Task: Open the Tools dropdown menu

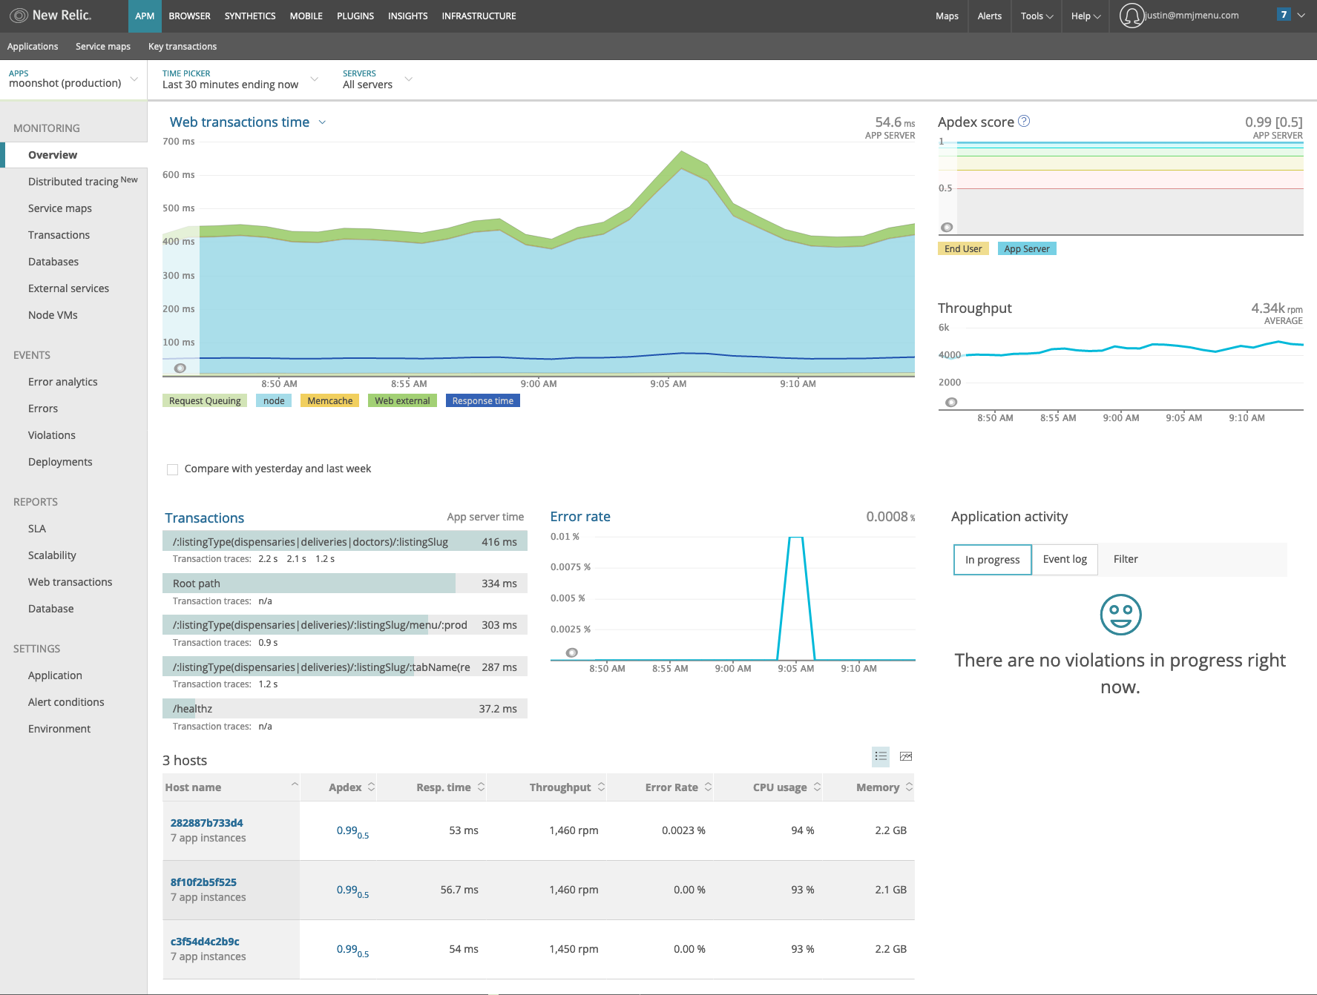Action: (x=1037, y=16)
